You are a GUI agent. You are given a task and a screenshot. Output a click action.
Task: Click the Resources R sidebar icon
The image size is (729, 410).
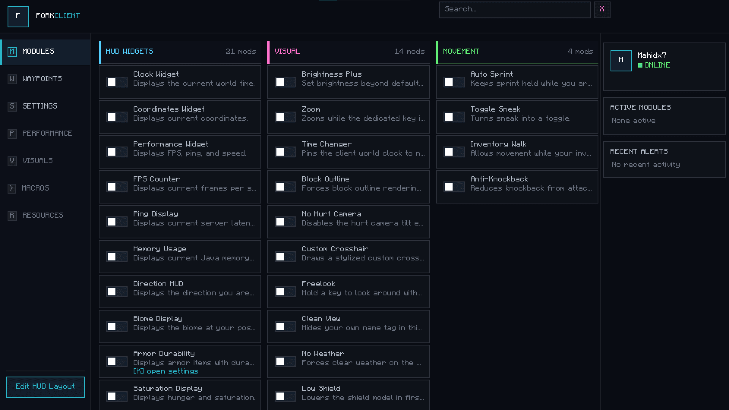click(12, 216)
